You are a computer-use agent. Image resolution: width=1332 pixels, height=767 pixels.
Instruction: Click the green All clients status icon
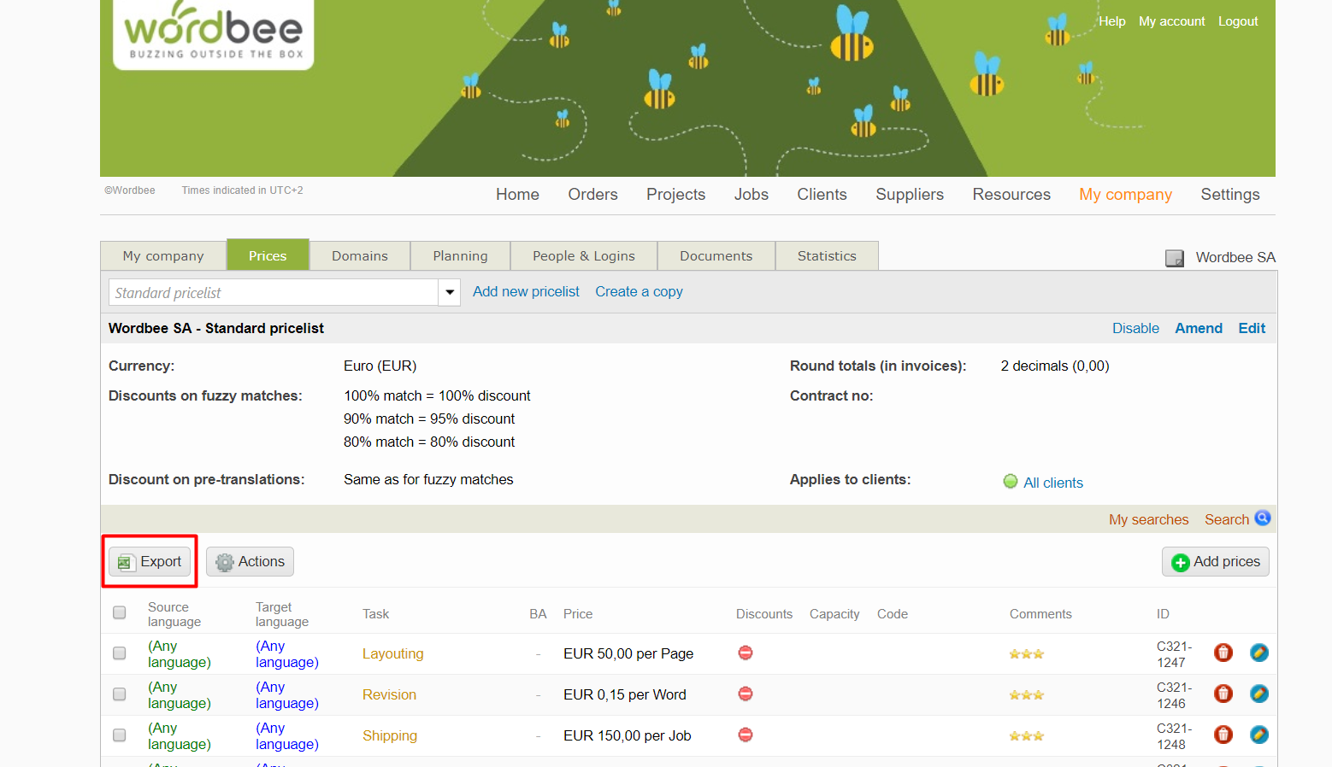click(x=1011, y=482)
